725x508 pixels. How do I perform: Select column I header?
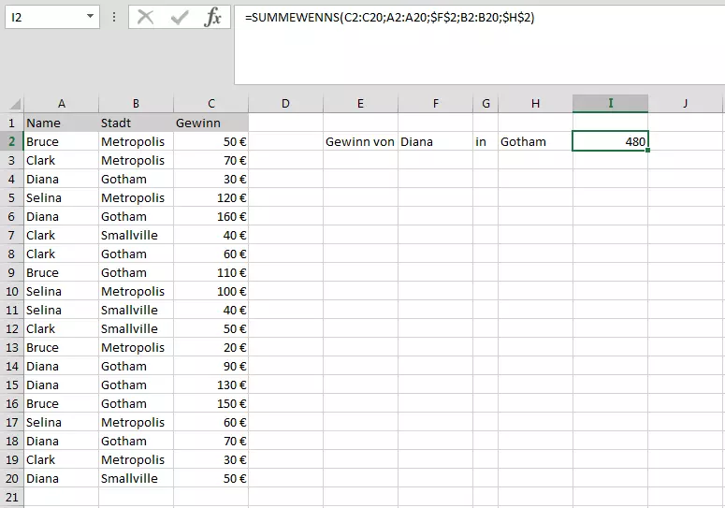pyautogui.click(x=610, y=104)
